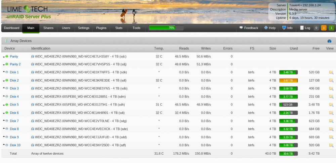Click the orange warnings notification counter
336x163 pixels.
324,28
